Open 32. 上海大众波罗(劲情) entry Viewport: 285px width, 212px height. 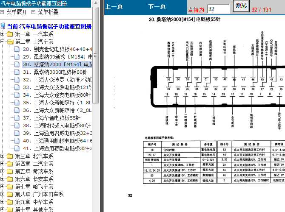click(57, 80)
